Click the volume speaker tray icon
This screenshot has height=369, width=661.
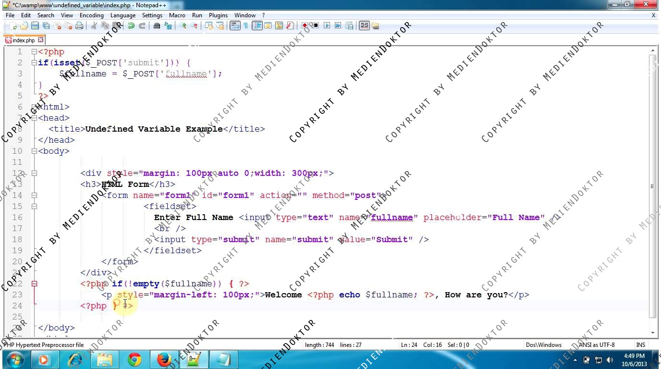point(610,359)
